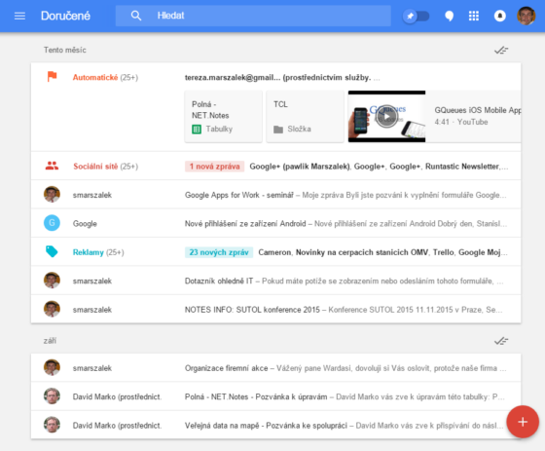This screenshot has height=451, width=545.
Task: Open Polná - NET.Notes spreadsheet attachment
Action: (223, 117)
